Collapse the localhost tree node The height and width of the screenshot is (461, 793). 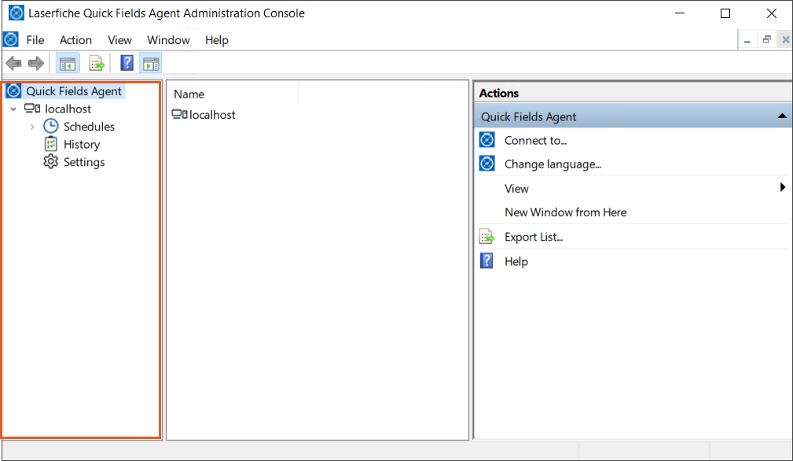13,109
